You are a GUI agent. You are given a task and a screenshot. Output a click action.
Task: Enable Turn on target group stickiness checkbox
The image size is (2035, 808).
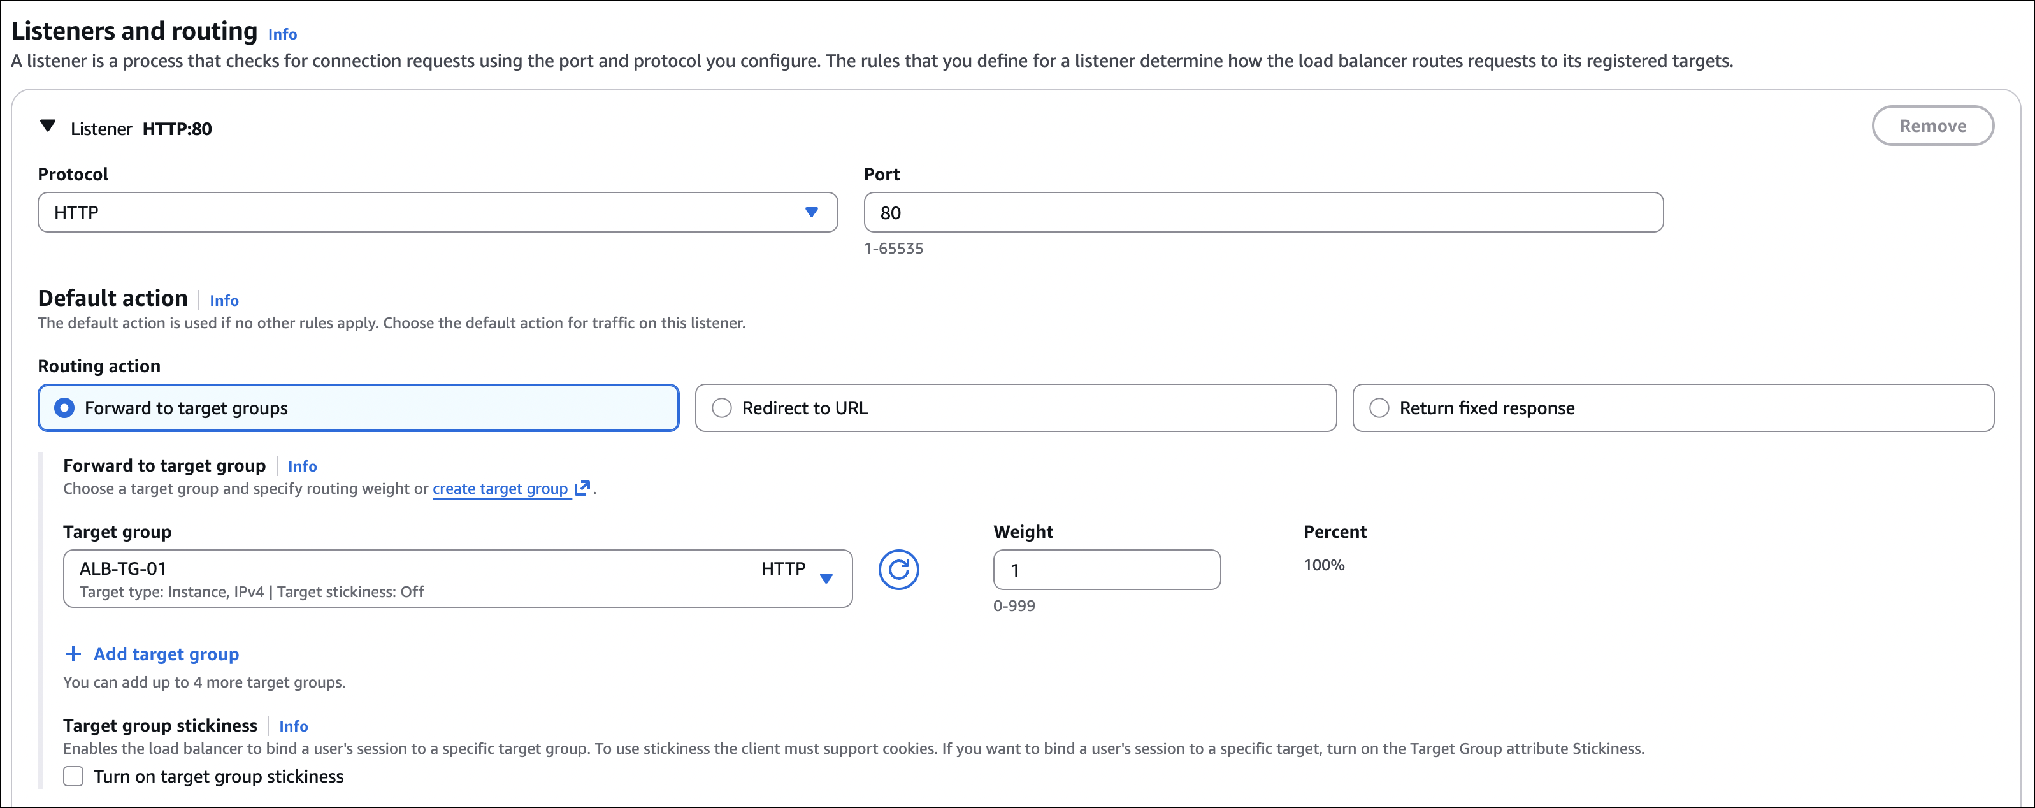click(x=73, y=776)
